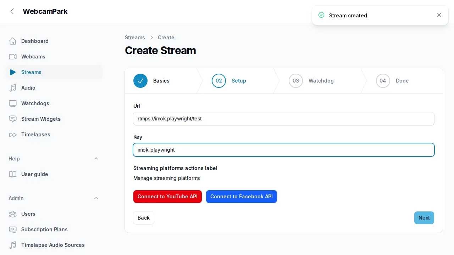Image resolution: width=454 pixels, height=255 pixels.
Task: Open the Subscription Plans menu label
Action: point(44,229)
